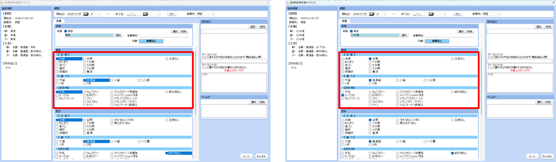556x162 pixels.
Task: Check ヨーグルト in 朝食 drinks of left window
Action: (57, 95)
